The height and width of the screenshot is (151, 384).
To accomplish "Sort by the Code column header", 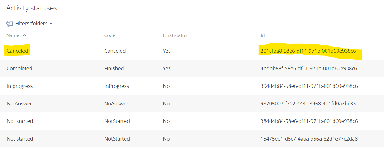I will click(110, 35).
